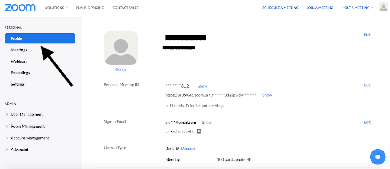This screenshot has height=169, width=390.
Task: Click Join a Meeting
Action: 320,8
